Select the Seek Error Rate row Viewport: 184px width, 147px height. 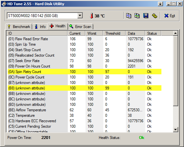[x=85, y=61]
